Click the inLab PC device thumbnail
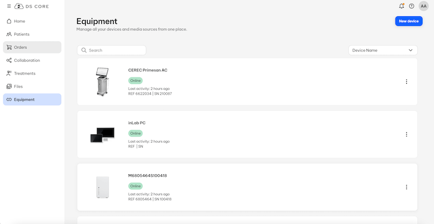The height and width of the screenshot is (224, 434). [103, 135]
